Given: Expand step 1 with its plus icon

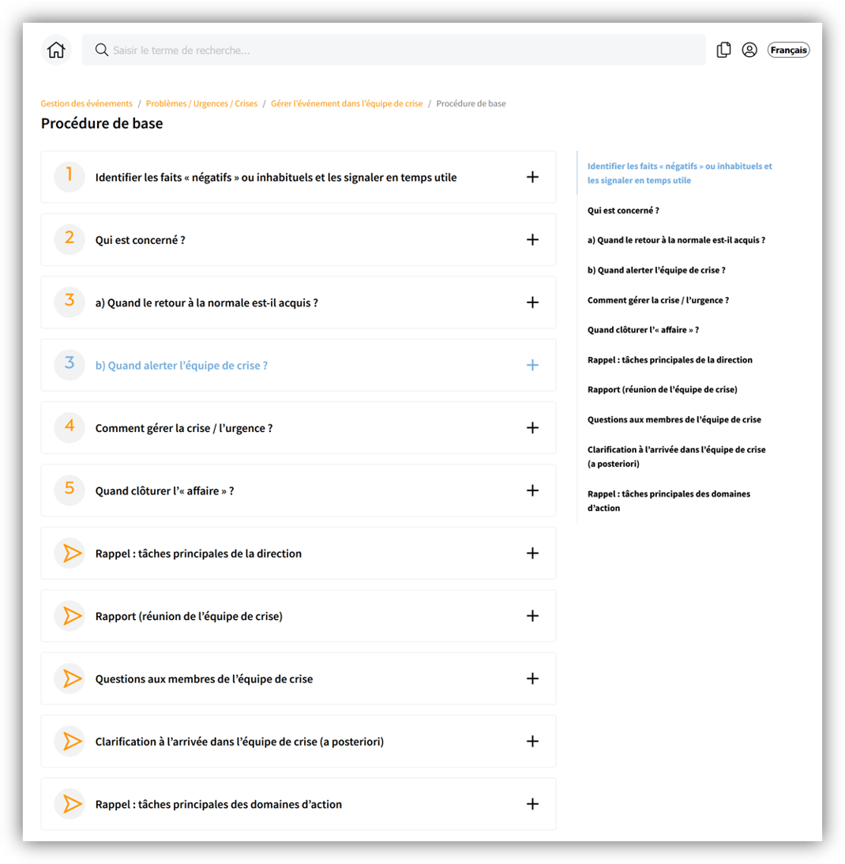Looking at the screenshot, I should coord(532,177).
